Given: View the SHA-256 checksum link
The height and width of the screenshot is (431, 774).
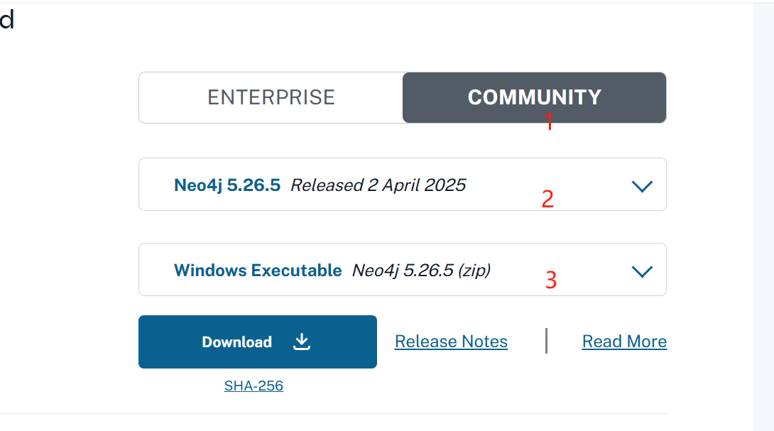Looking at the screenshot, I should 254,386.
